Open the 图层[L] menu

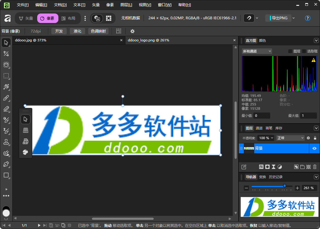[126, 5]
